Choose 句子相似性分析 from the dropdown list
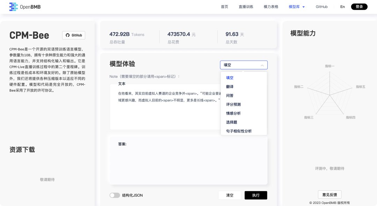Screen dimensions: 377x206 click(244, 131)
